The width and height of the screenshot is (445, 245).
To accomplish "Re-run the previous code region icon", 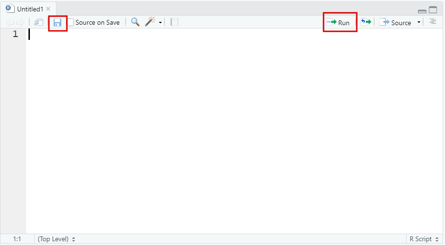I will click(x=366, y=22).
